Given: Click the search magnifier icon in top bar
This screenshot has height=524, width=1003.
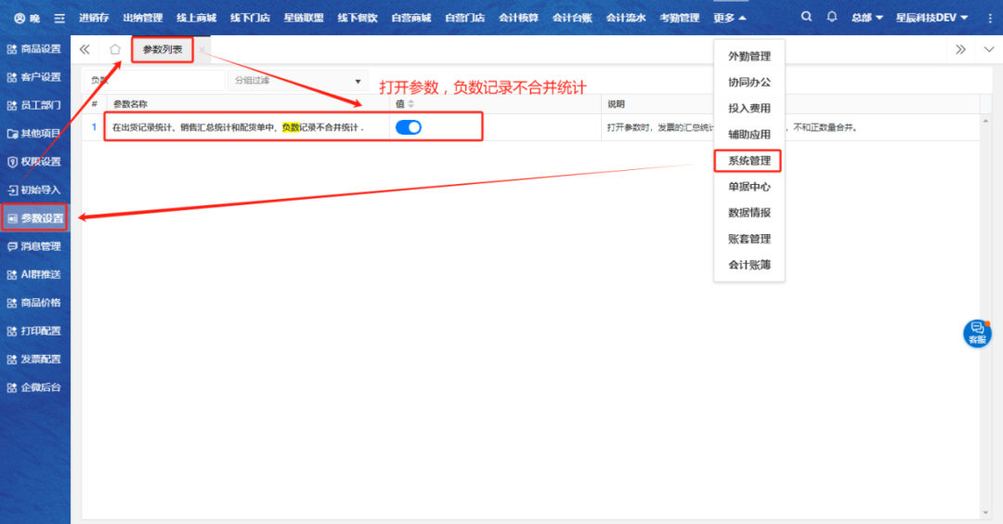Looking at the screenshot, I should point(806,17).
